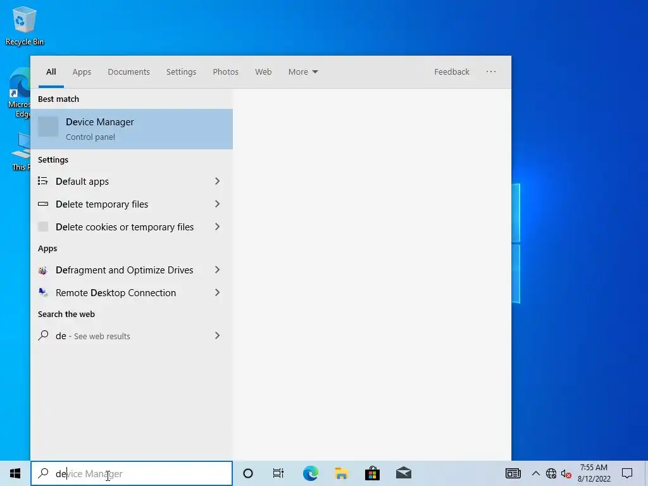
Task: Select the Microsoft Edge desktop shortcut
Action: pos(19,93)
